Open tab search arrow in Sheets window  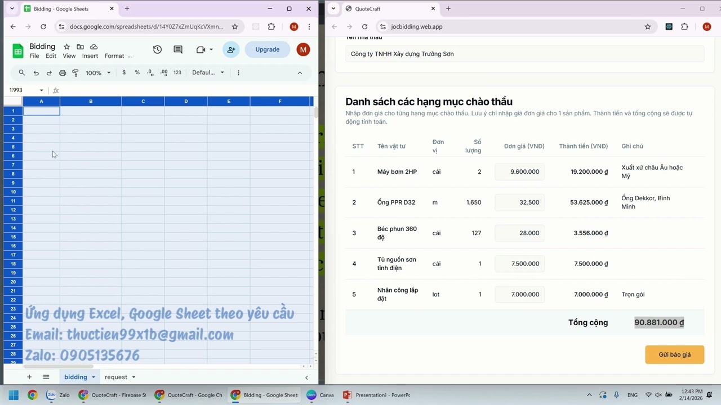pyautogui.click(x=12, y=8)
